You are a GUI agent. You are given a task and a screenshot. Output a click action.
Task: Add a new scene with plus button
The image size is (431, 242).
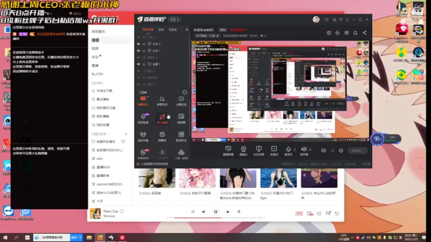187,30
